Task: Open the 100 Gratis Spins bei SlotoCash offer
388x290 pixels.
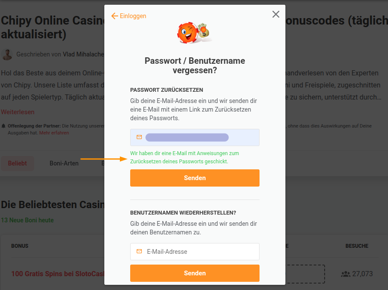Action: [x=58, y=274]
